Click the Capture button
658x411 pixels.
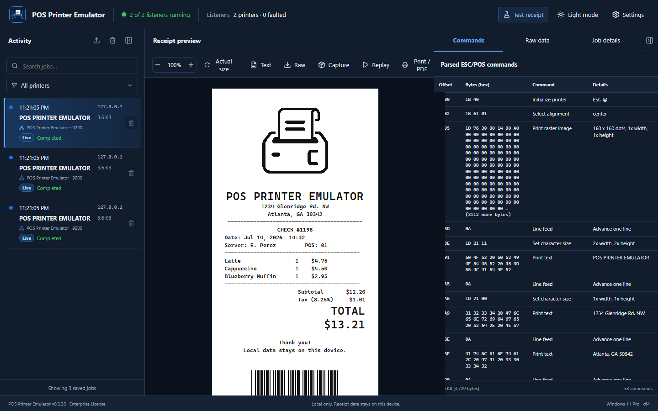(334, 65)
